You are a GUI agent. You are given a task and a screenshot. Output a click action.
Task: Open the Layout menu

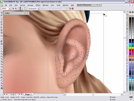[x=23, y=5]
